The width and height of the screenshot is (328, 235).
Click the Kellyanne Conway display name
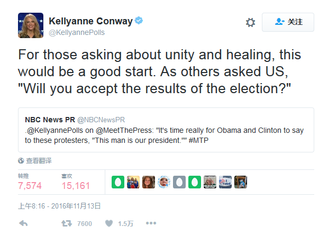(90, 21)
